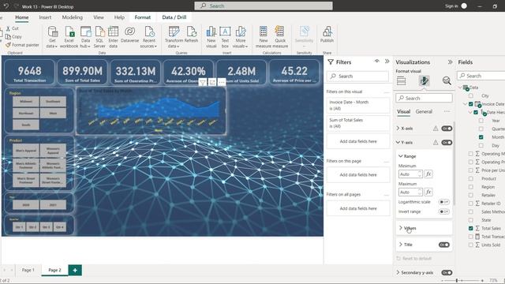
Task: Switch the Secondary y-axis toggle
Action: [x=447, y=273]
